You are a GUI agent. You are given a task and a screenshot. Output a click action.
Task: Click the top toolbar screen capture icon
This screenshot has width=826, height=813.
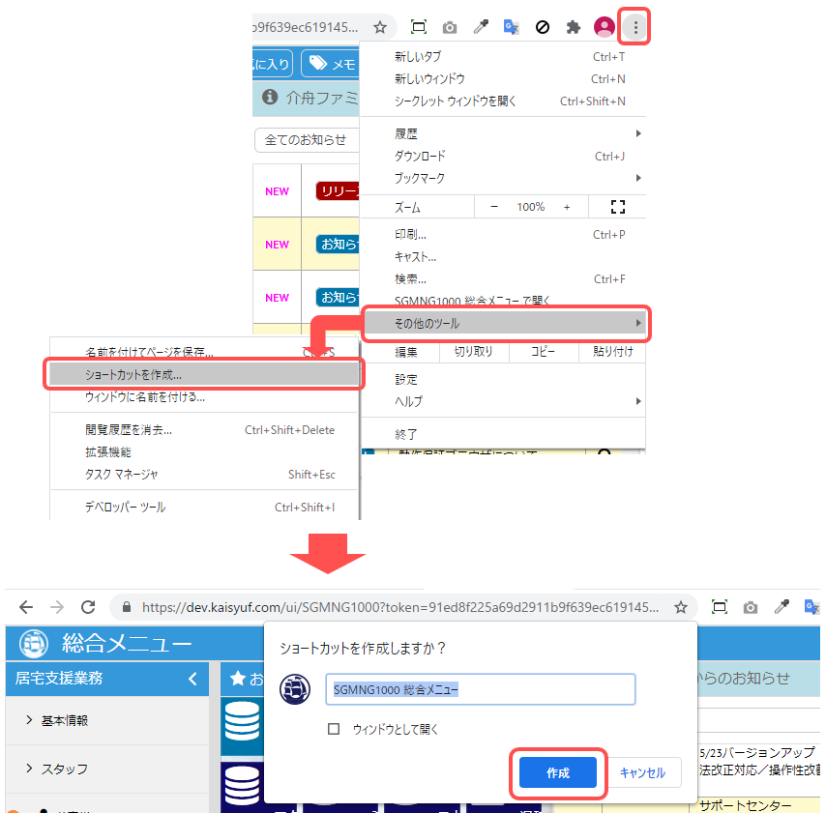[418, 27]
